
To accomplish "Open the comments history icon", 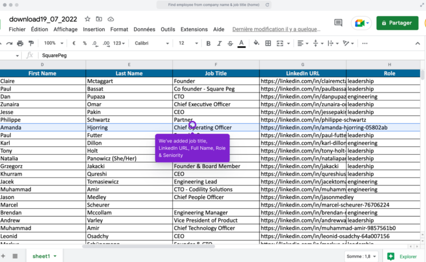I will coord(338,23).
